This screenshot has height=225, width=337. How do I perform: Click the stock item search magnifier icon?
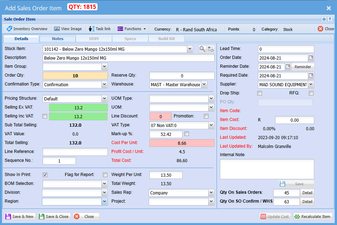[202, 49]
